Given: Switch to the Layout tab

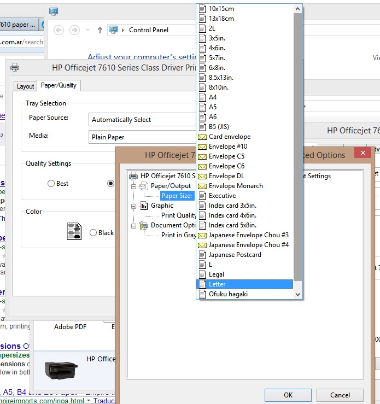Looking at the screenshot, I should tap(25, 86).
